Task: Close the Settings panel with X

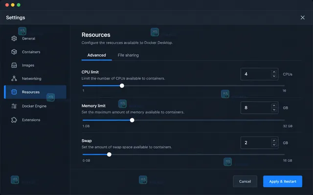Action: pyautogui.click(x=302, y=18)
